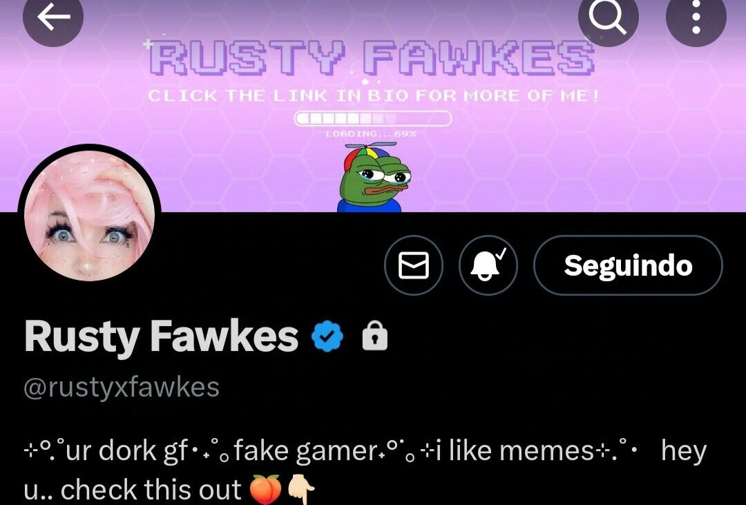This screenshot has width=746, height=505.
Task: Open search with the magnifying glass icon
Action: [x=608, y=17]
